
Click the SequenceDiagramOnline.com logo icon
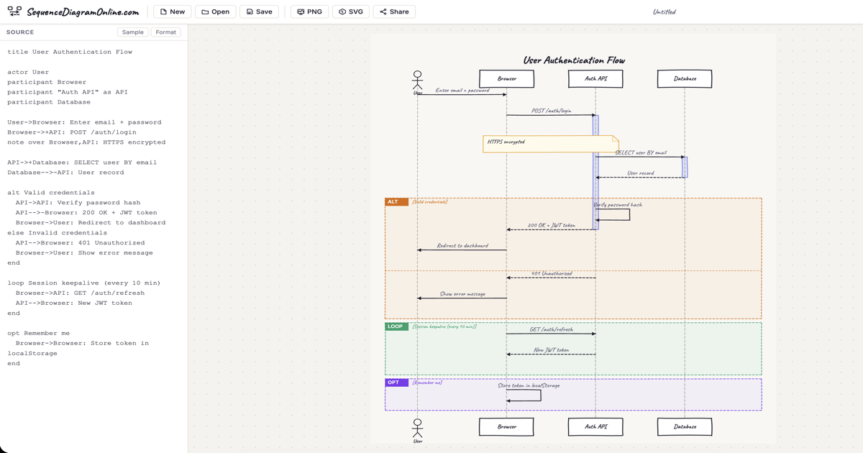click(14, 12)
